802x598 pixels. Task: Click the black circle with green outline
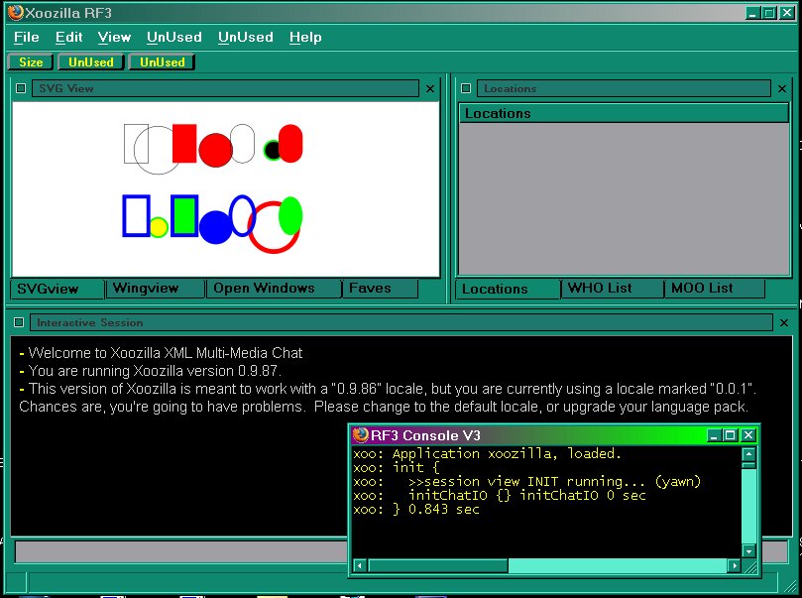(x=272, y=151)
